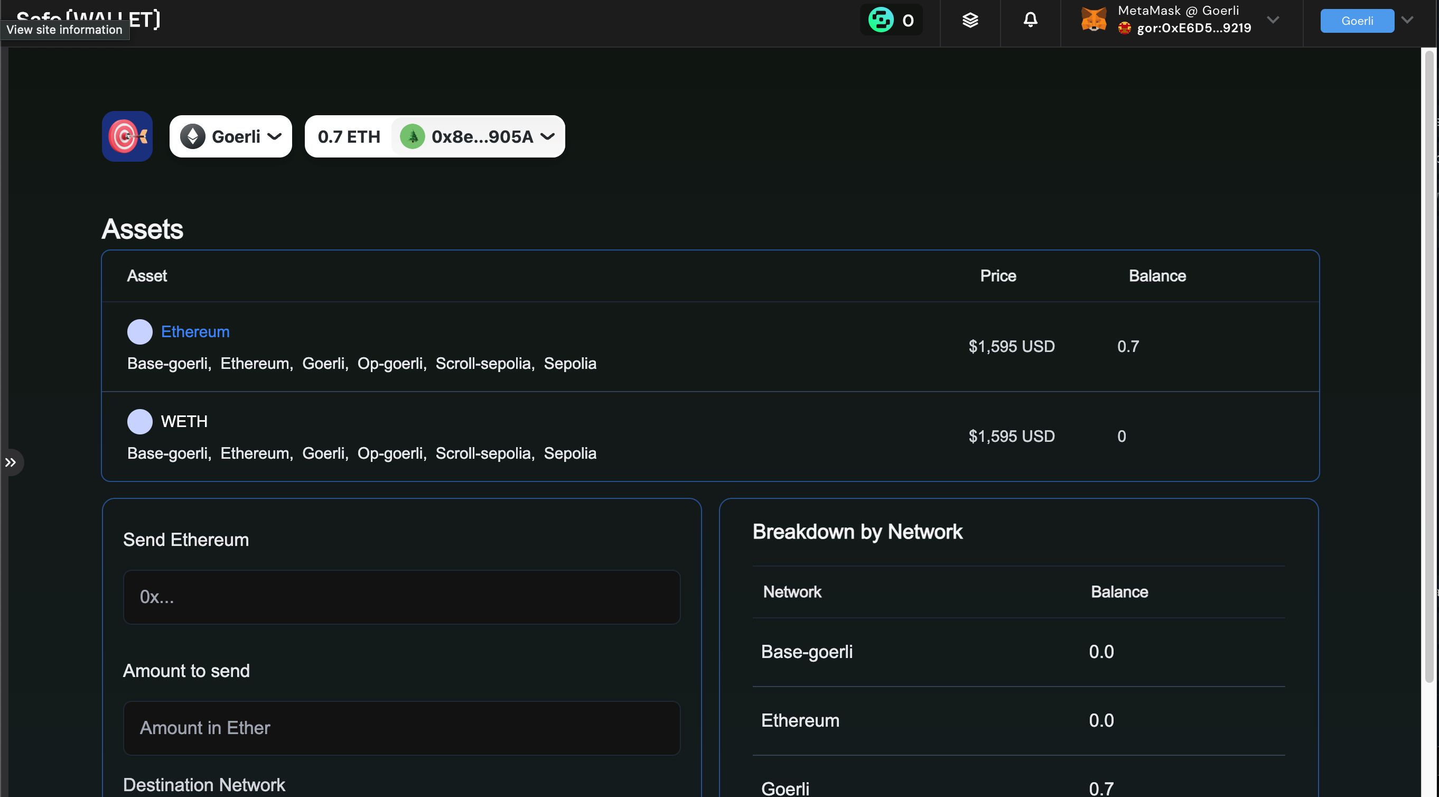The width and height of the screenshot is (1439, 797).
Task: Focus the 0x... recipient address field
Action: 401,597
